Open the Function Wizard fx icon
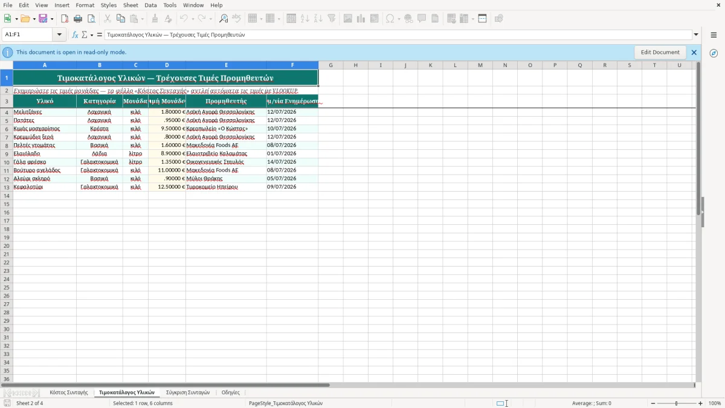This screenshot has height=408, width=725. click(x=76, y=35)
